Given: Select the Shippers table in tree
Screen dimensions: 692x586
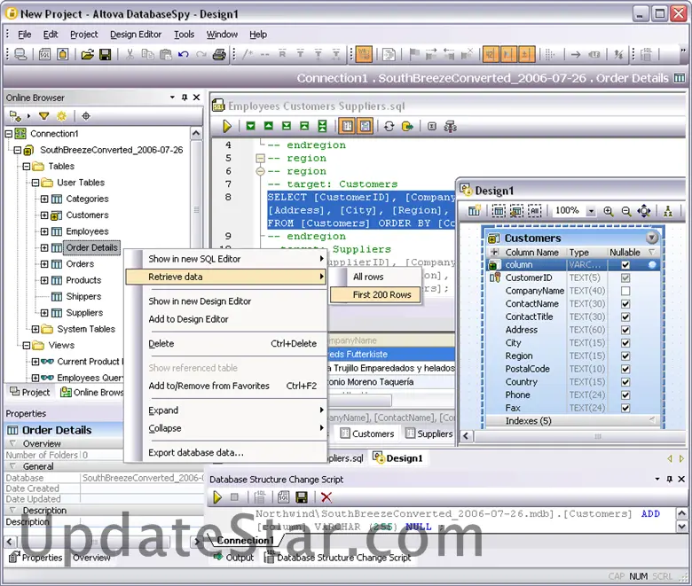Looking at the screenshot, I should point(83,297).
